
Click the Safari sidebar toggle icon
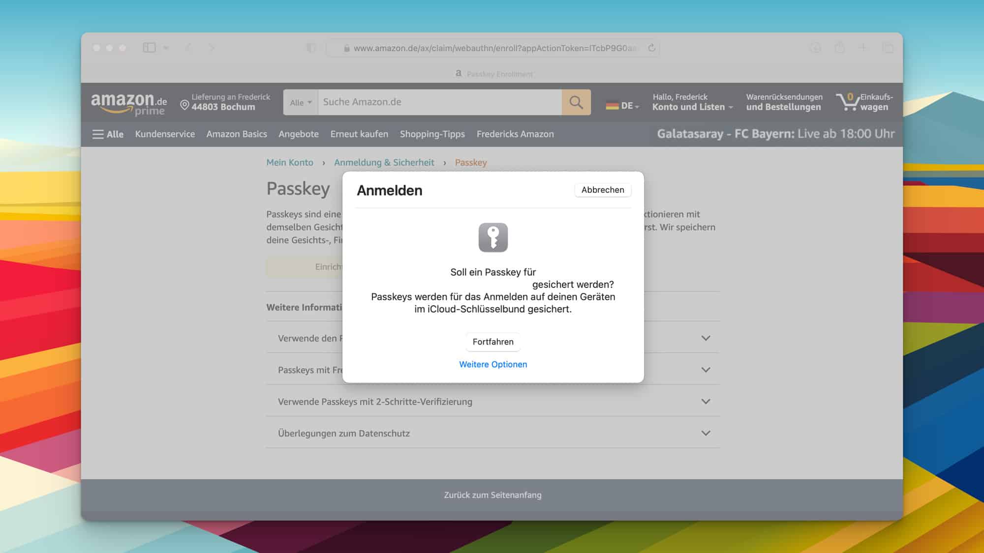click(x=149, y=48)
